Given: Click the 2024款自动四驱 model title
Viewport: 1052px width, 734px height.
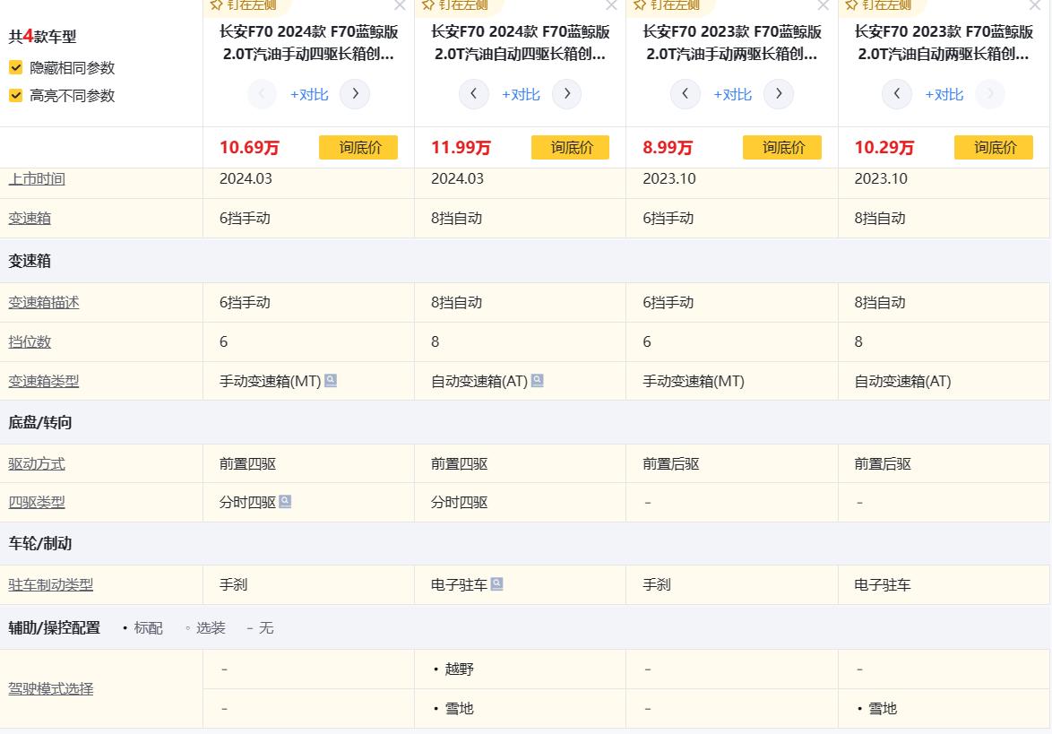Looking at the screenshot, I should 521,42.
